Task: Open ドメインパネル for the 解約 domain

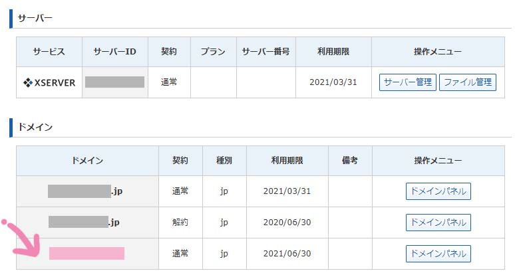Action: (438, 222)
